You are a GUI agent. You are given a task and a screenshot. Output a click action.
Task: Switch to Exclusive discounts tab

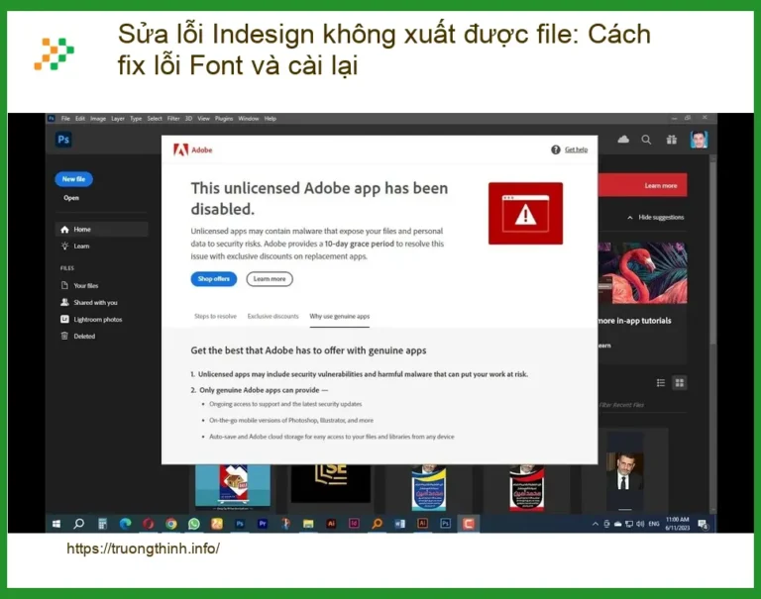coord(273,316)
